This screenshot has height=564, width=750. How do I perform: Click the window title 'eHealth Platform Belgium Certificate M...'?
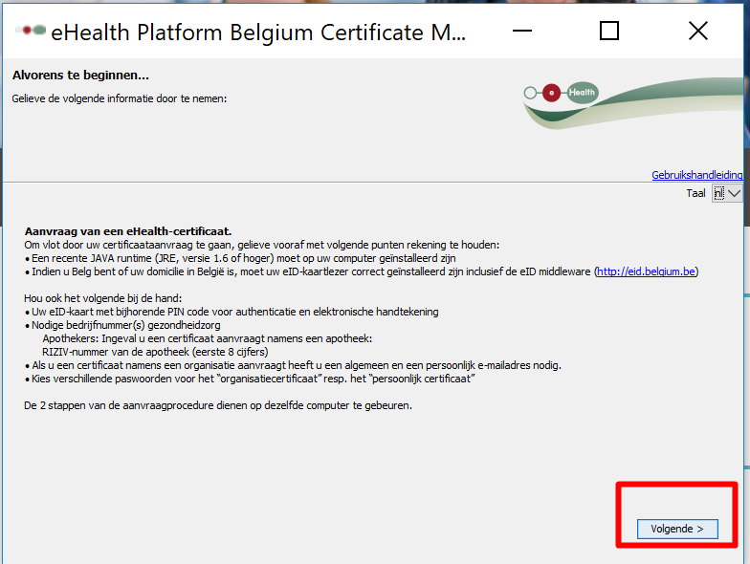[258, 33]
